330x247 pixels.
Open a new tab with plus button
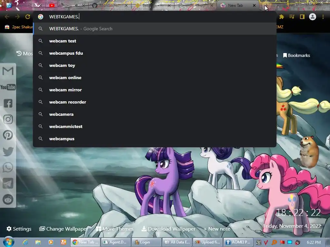point(267,5)
